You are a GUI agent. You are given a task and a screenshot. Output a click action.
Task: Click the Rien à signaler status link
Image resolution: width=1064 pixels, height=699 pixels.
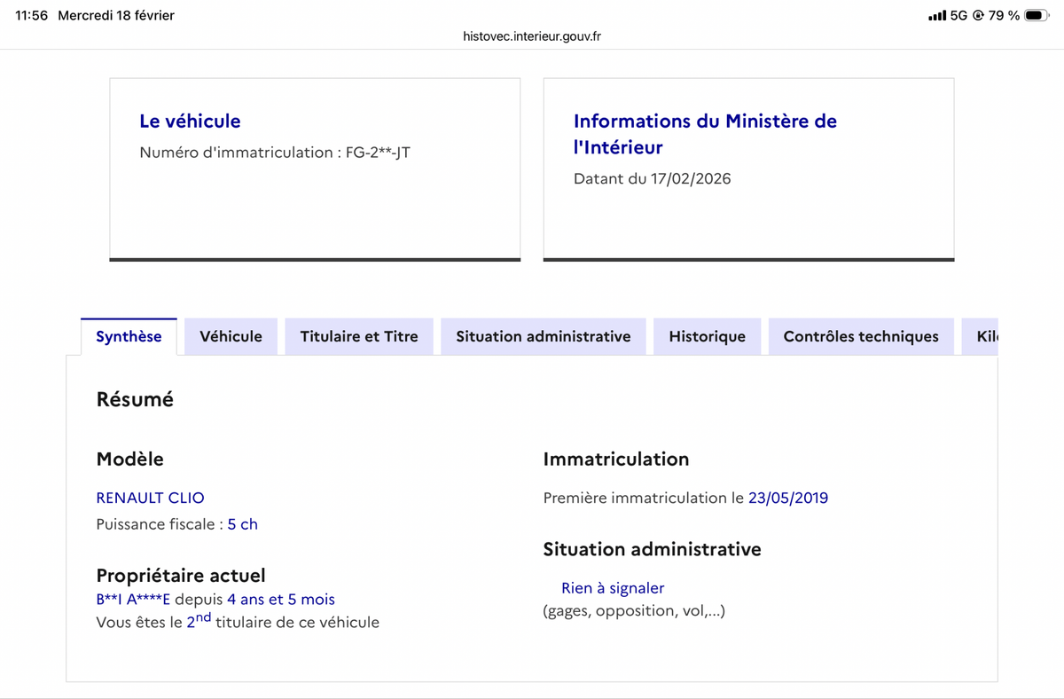[x=612, y=587]
